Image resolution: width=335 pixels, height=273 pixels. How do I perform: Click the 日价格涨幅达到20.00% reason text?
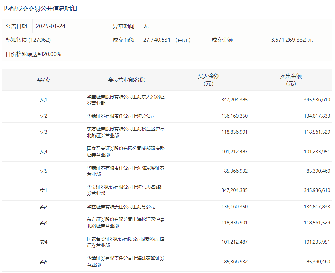[x=33, y=54]
